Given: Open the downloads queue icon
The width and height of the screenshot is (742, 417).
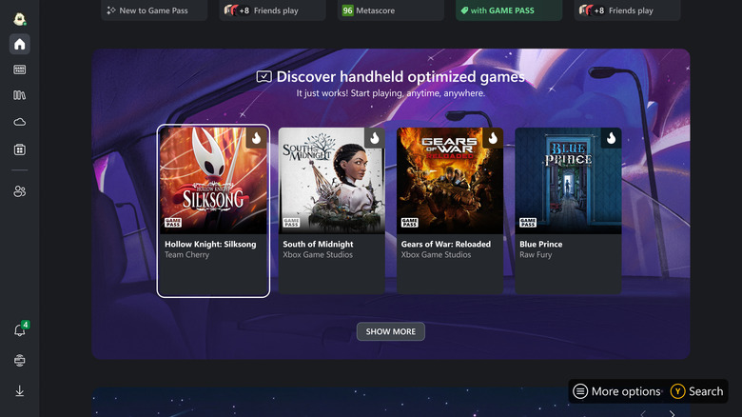Looking at the screenshot, I should pyautogui.click(x=20, y=390).
